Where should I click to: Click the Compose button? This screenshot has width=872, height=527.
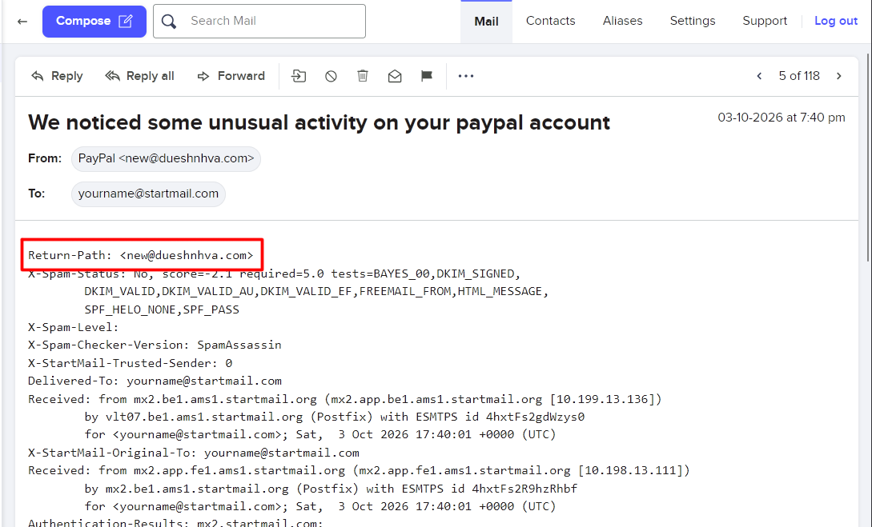pyautogui.click(x=94, y=21)
